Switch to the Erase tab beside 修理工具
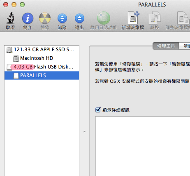The width and height of the screenshot is (190, 176). click(185, 46)
